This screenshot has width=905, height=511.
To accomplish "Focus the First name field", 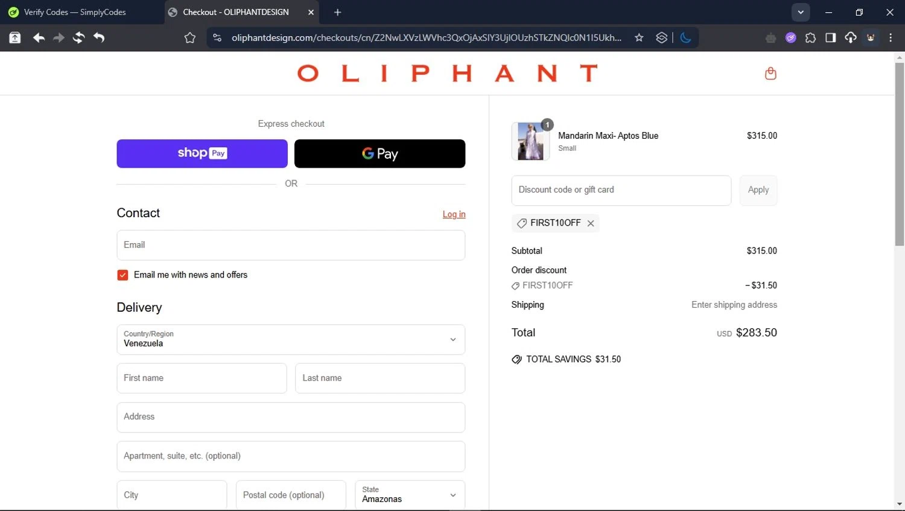I will click(x=202, y=378).
